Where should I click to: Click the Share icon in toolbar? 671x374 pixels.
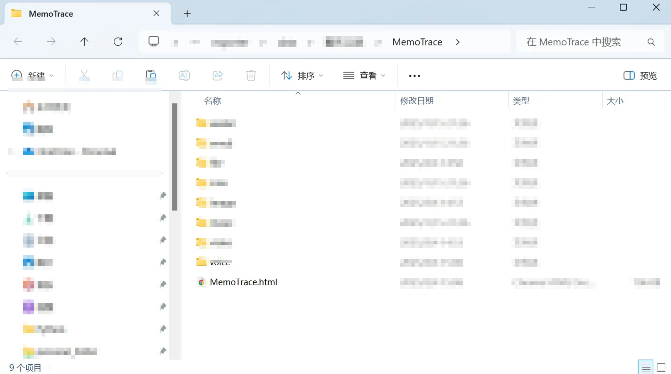coord(217,75)
